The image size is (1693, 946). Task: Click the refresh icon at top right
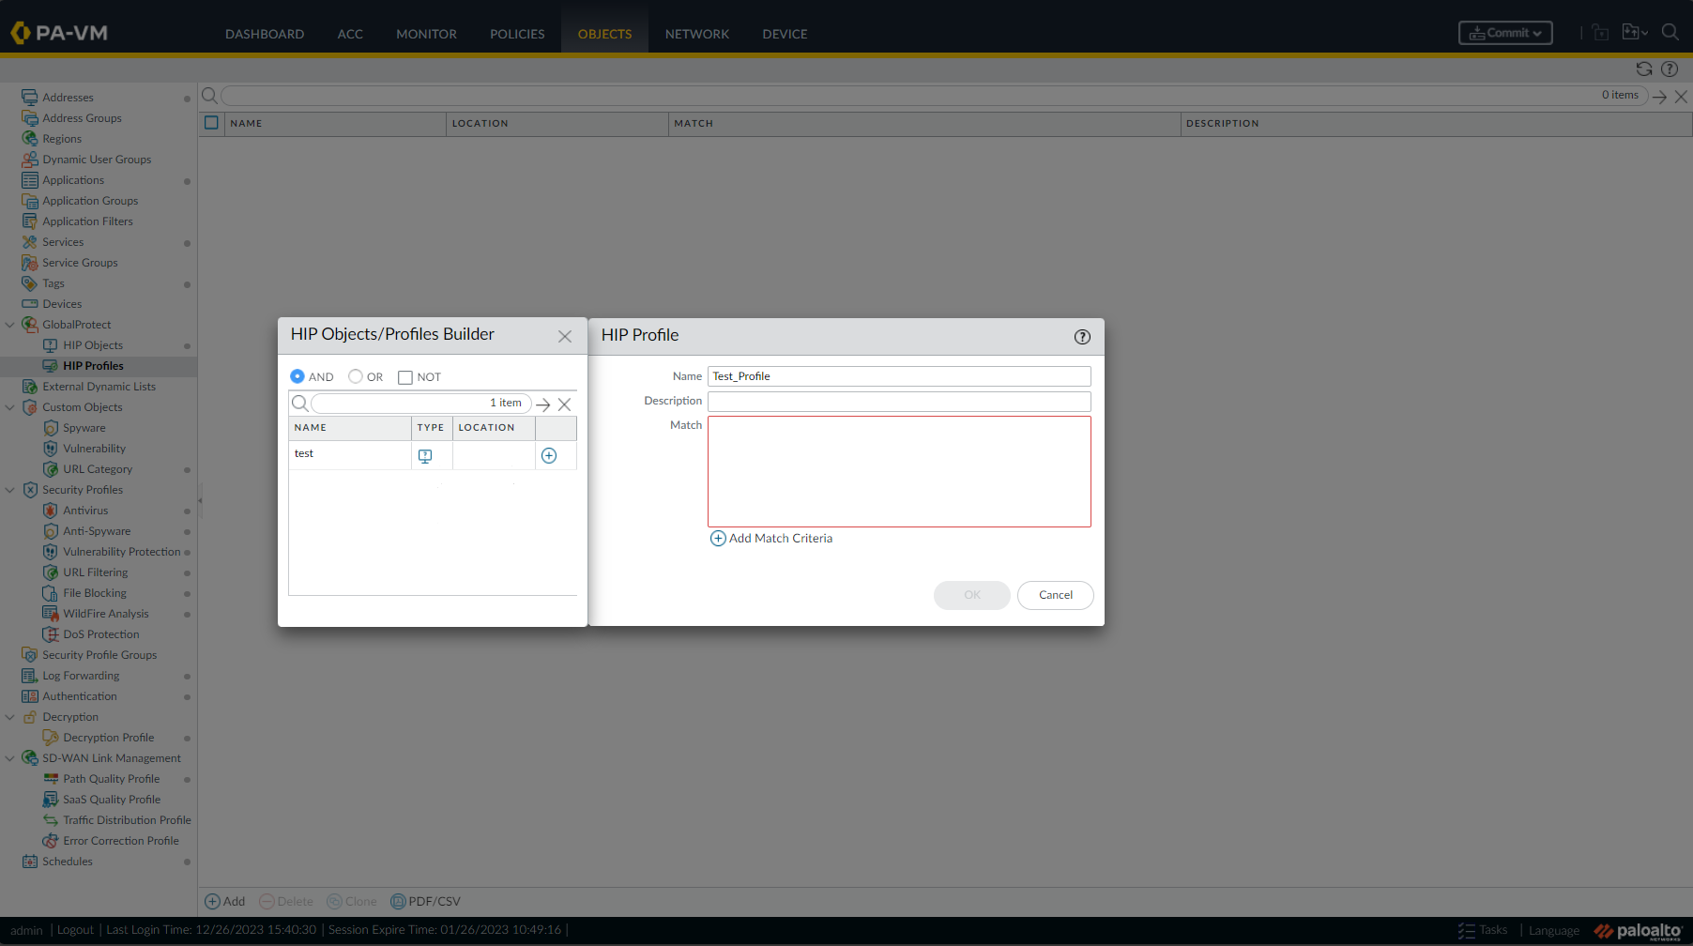tap(1644, 69)
